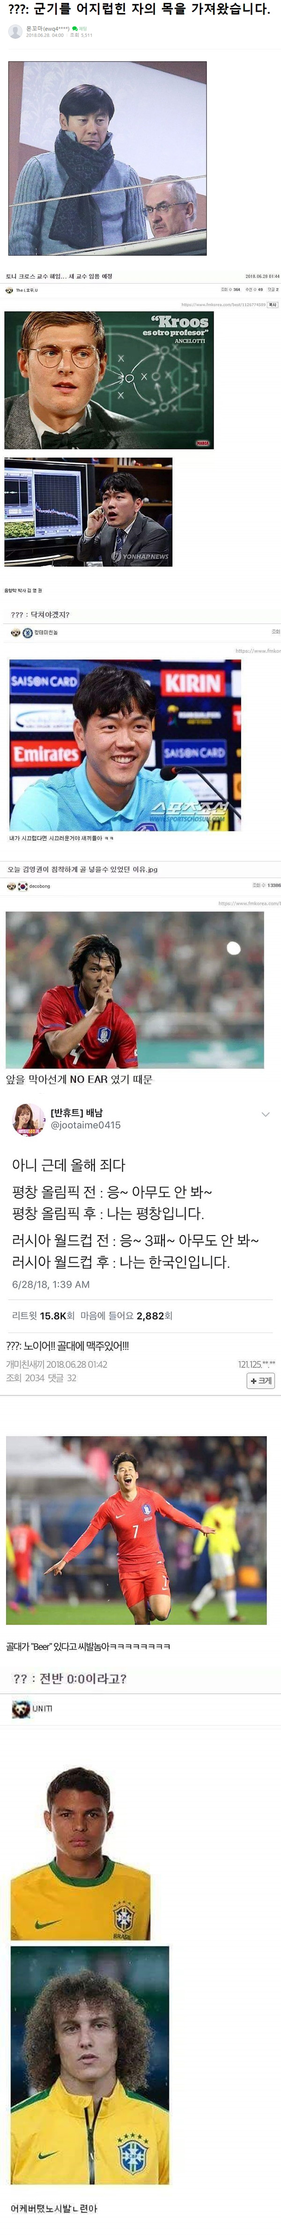The image size is (281, 2235).
Task: Click the Korean flag icon next to decobong
Action: click(x=22, y=886)
